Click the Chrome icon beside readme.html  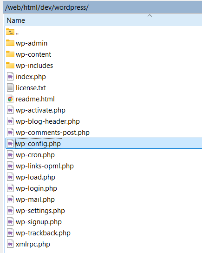click(x=10, y=99)
